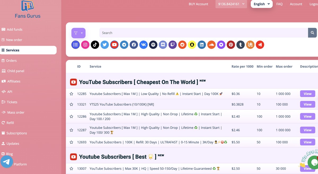Filter services by Pinterest icon
The height and width of the screenshot is (174, 318).
pyautogui.click(x=231, y=45)
